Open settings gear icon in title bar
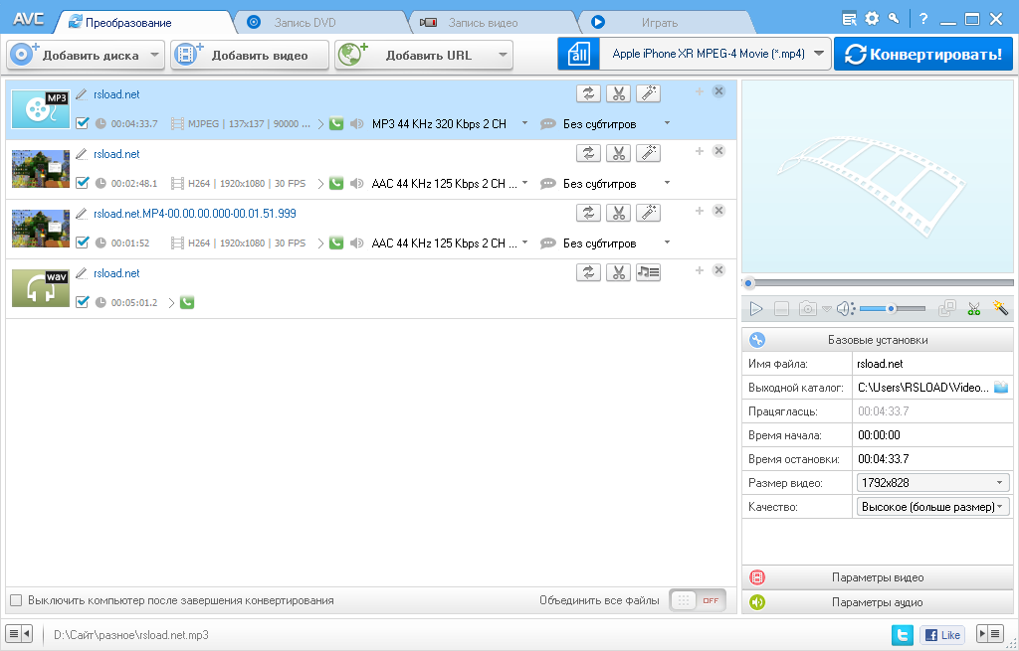 tap(872, 19)
